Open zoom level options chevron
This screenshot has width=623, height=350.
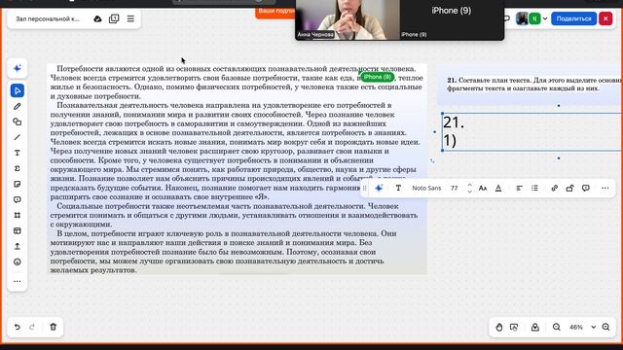594,328
